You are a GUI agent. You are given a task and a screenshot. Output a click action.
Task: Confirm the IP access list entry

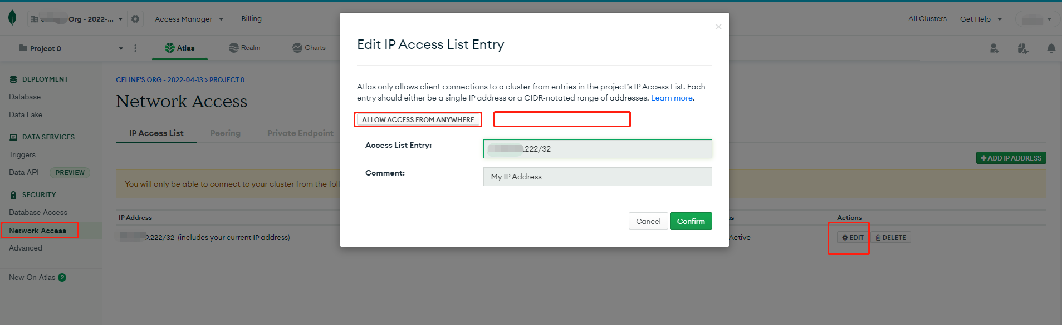click(691, 221)
